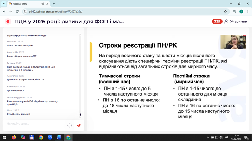
Task: Click the Windows Start button
Action: pos(5,137)
